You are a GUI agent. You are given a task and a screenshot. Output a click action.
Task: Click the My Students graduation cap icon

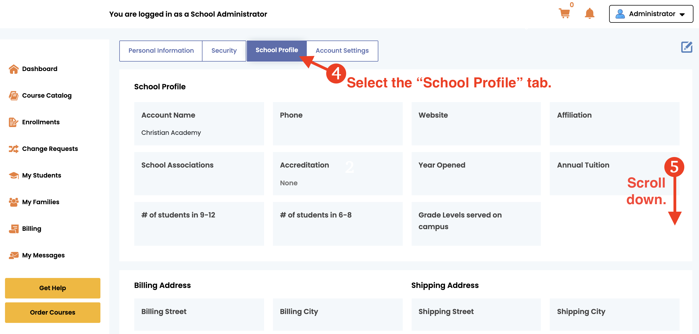[14, 176]
